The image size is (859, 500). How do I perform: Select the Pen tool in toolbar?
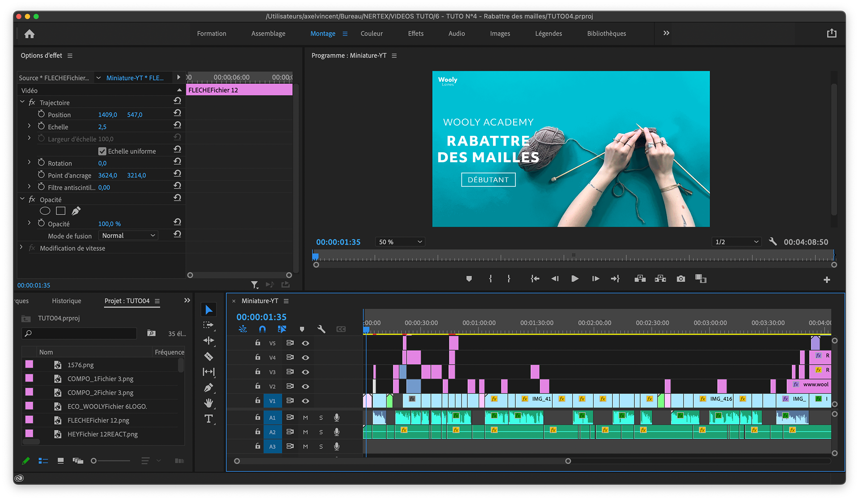point(208,387)
